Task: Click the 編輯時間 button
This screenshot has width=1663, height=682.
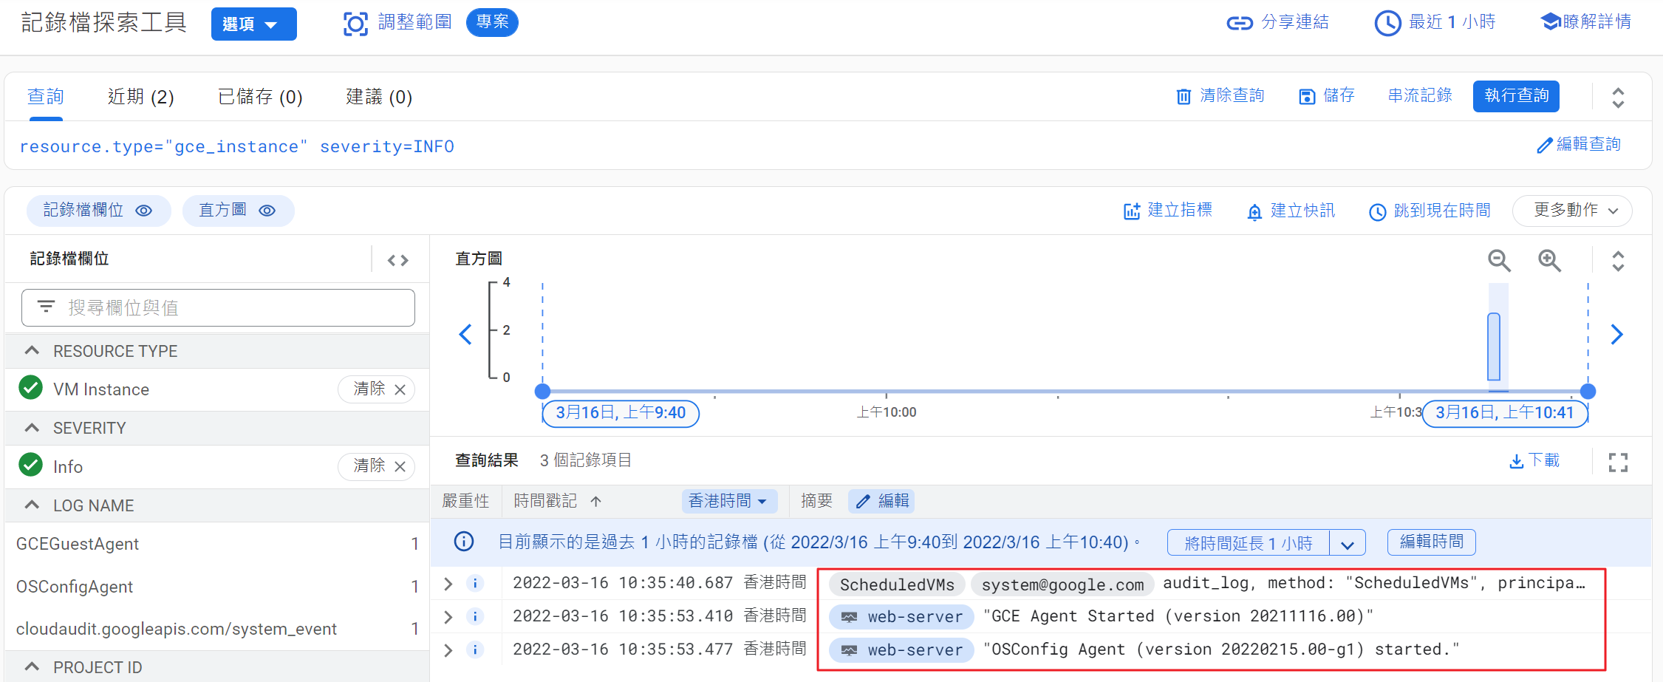Action: tap(1431, 542)
